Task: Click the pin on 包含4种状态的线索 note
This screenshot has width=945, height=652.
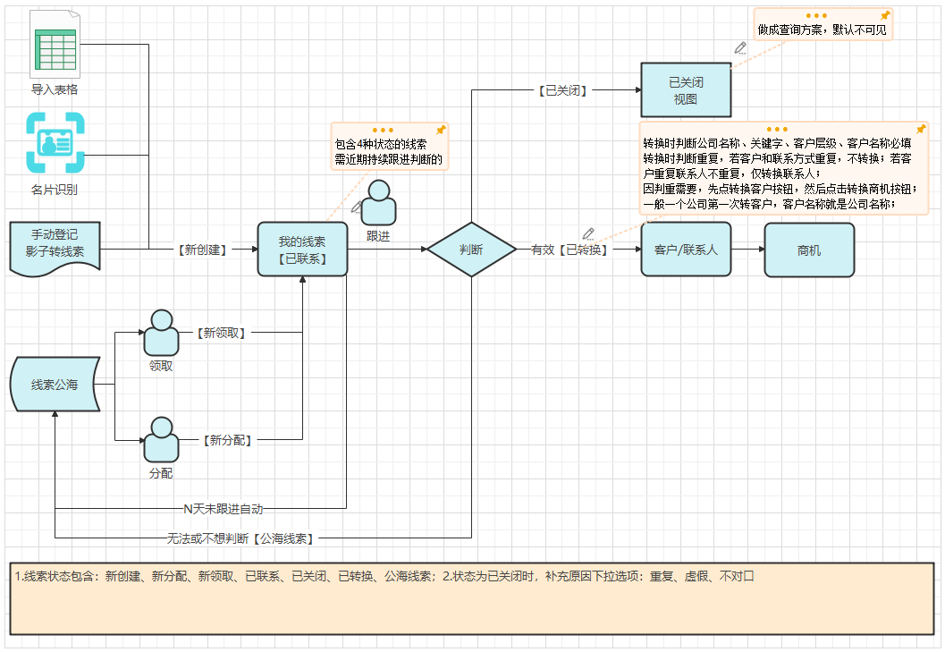Action: (440, 130)
